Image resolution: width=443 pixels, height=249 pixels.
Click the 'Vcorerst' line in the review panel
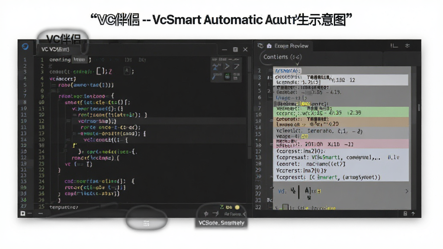pyautogui.click(x=301, y=170)
